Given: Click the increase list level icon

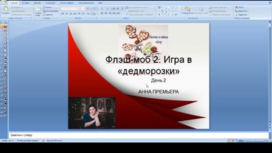Looking at the screenshot, I should 118,8.
